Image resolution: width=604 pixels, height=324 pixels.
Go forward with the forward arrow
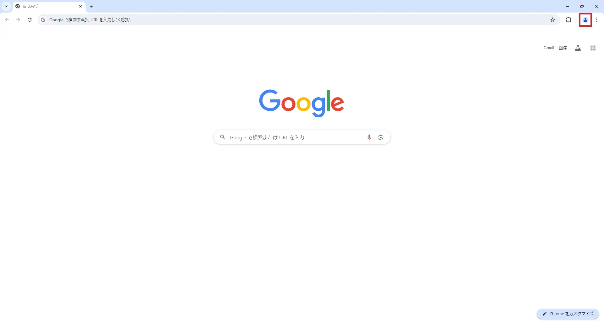pyautogui.click(x=18, y=20)
